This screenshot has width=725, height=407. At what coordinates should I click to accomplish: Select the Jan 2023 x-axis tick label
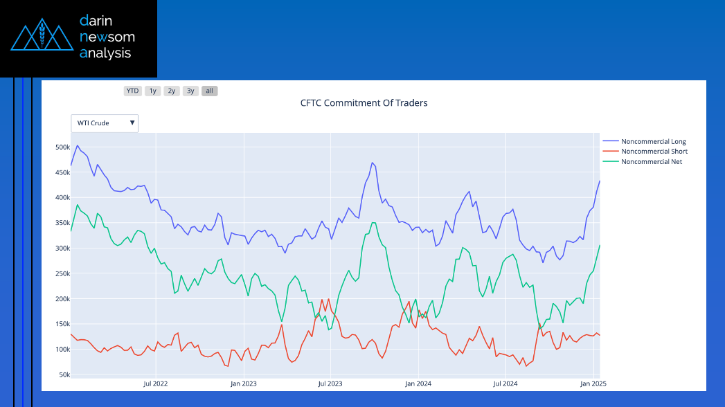[243, 383]
